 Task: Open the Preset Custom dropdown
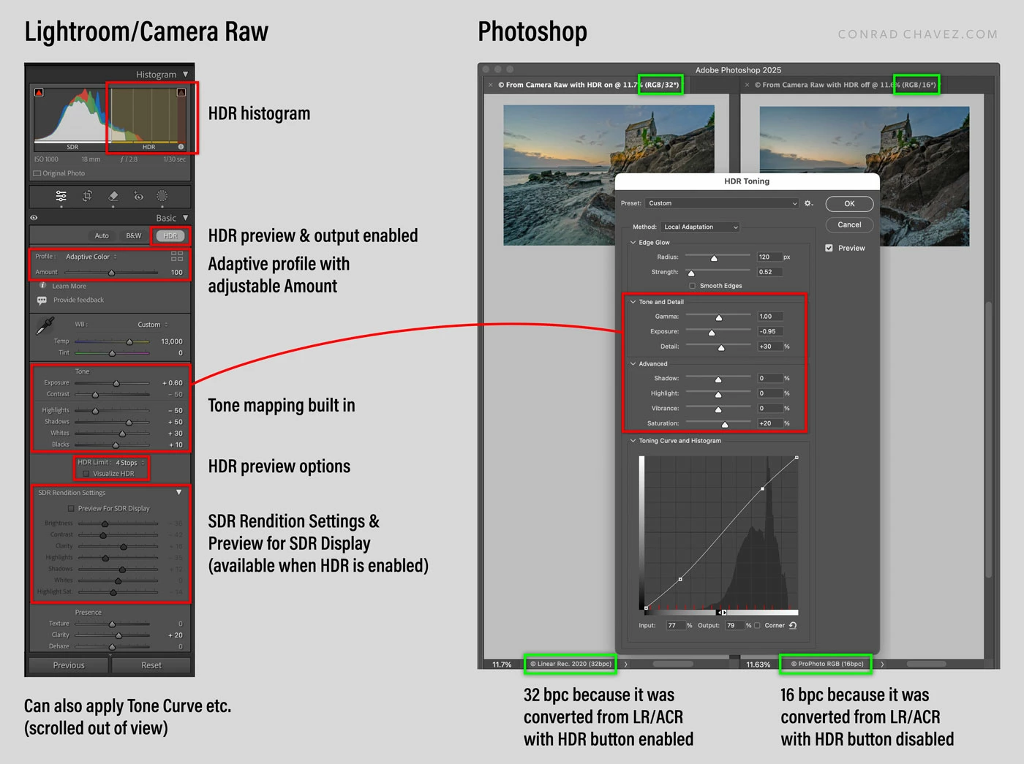(722, 203)
